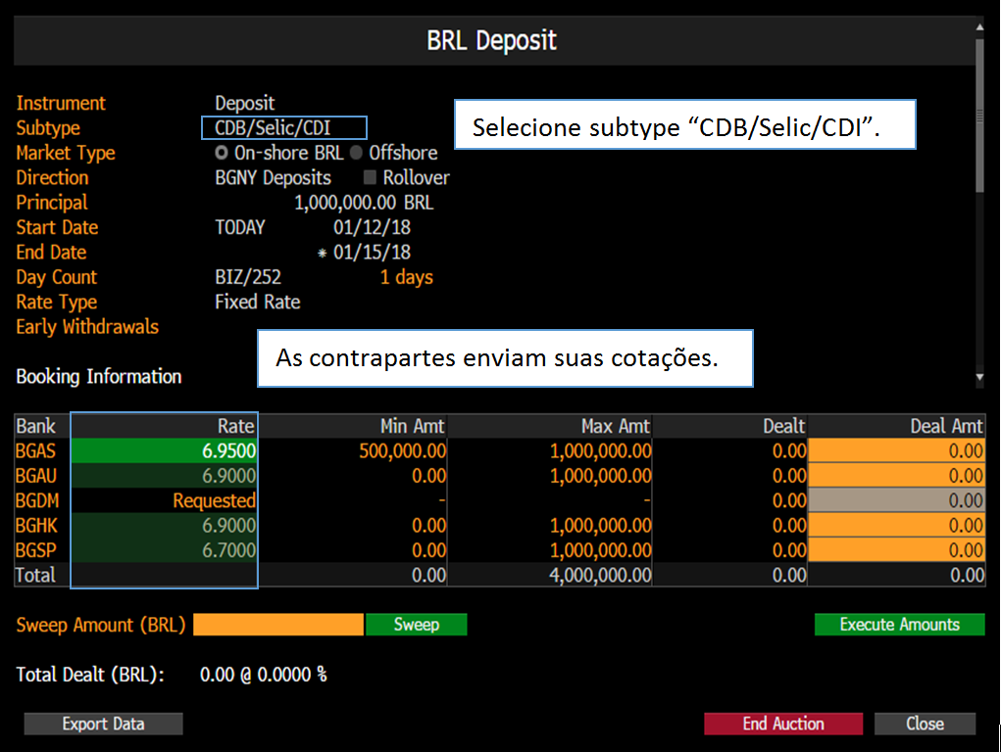Click the Export Data button

(x=103, y=724)
